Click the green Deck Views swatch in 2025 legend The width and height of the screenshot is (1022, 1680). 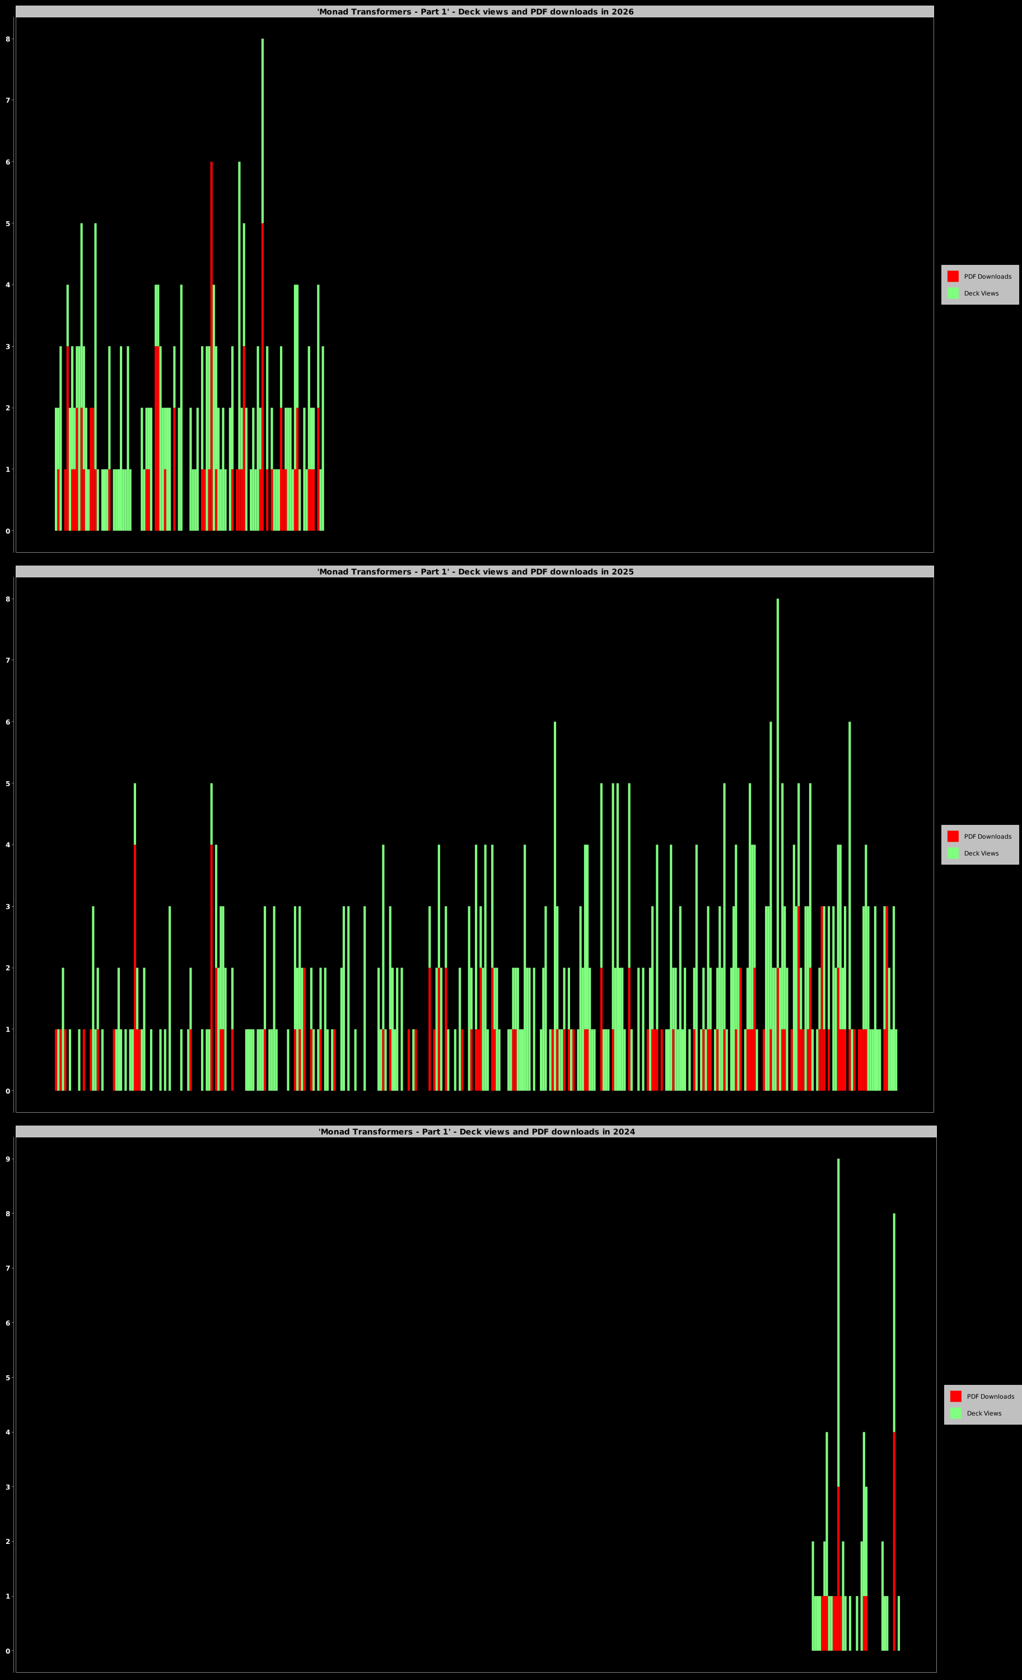tap(953, 853)
